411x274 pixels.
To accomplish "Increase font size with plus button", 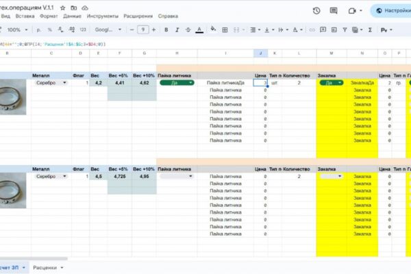I will (x=154, y=30).
